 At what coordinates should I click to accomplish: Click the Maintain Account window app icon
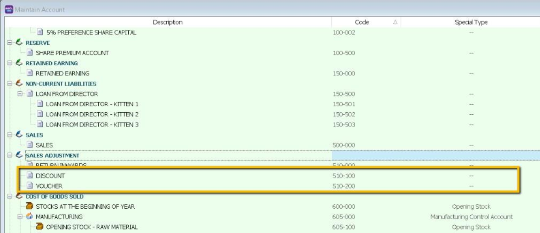coord(9,9)
